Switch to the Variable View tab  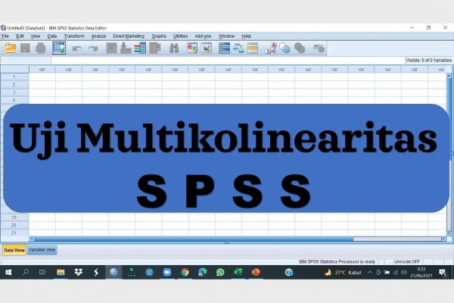[42, 250]
